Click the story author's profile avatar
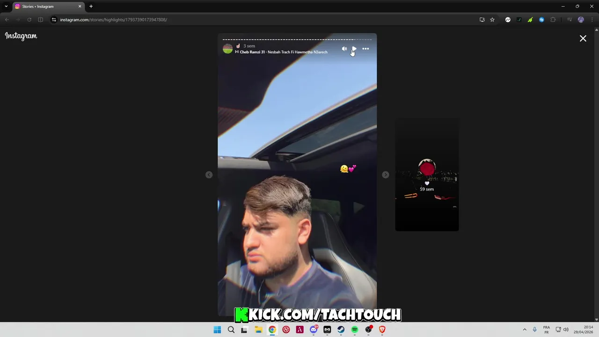The image size is (599, 337). pyautogui.click(x=227, y=49)
